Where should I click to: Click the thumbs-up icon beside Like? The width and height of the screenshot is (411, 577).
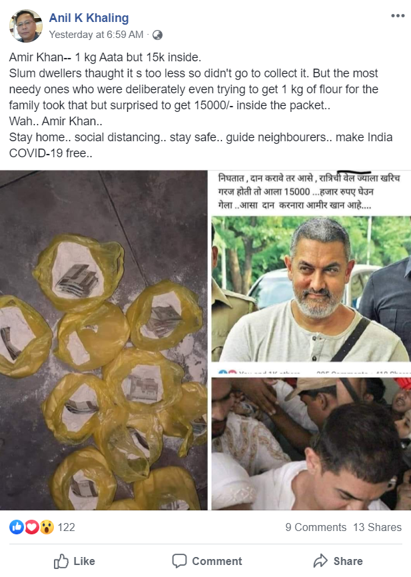[61, 561]
